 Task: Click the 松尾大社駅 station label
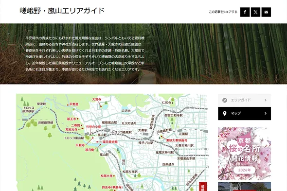[130, 172]
